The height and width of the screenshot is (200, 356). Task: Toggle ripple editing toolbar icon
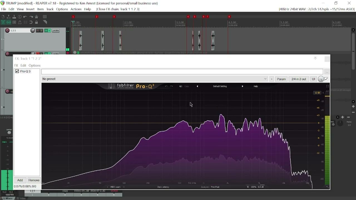click(14, 22)
